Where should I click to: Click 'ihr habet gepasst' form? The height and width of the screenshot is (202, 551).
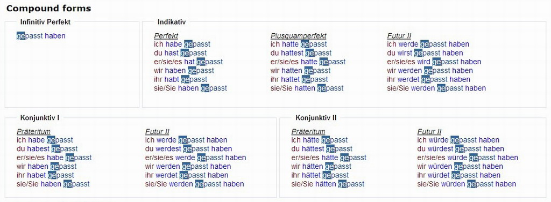coord(45,175)
